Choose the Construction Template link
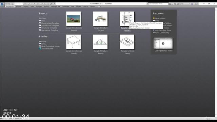The image size is (217, 122). pyautogui.click(x=50, y=23)
